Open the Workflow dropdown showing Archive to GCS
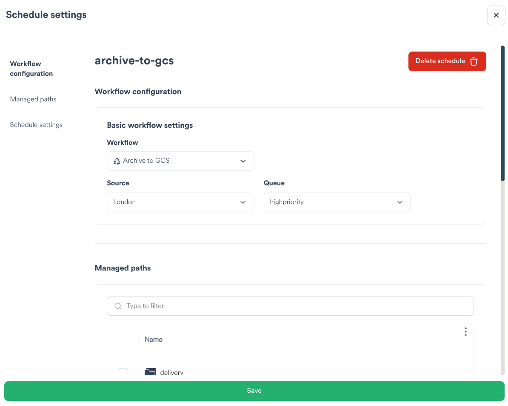This screenshot has width=508, height=406. click(x=180, y=161)
